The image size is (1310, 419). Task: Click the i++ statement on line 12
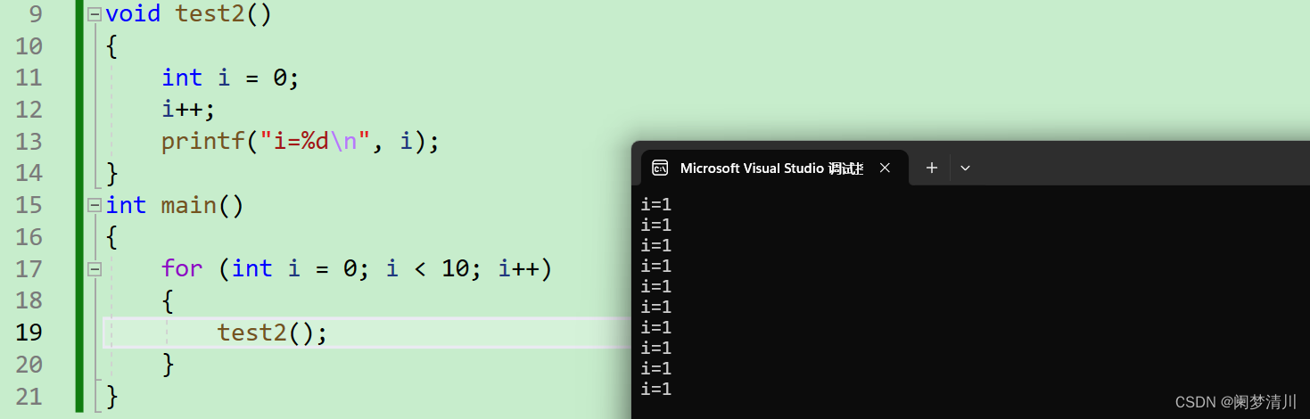pyautogui.click(x=189, y=110)
